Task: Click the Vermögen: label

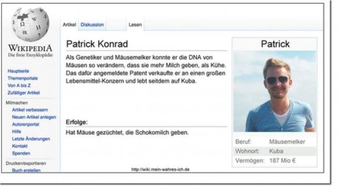Action: (x=250, y=161)
